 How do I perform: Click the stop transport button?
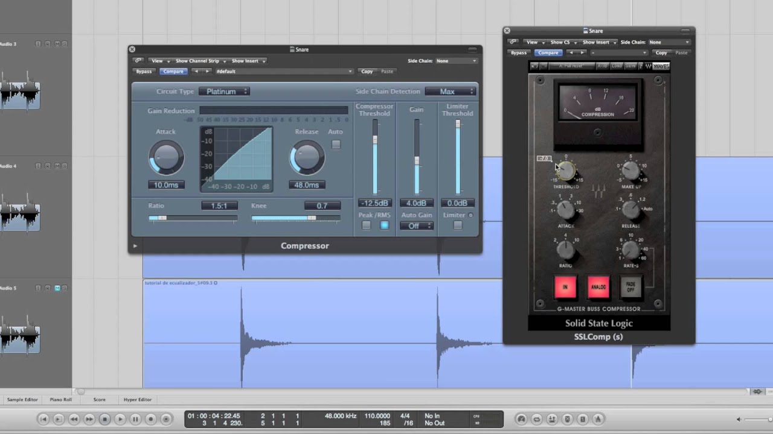click(x=104, y=419)
